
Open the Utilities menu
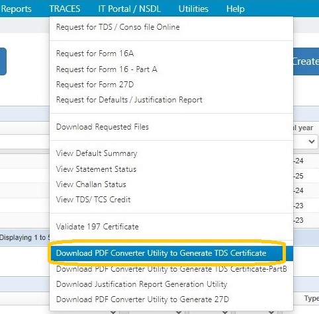coord(193,9)
